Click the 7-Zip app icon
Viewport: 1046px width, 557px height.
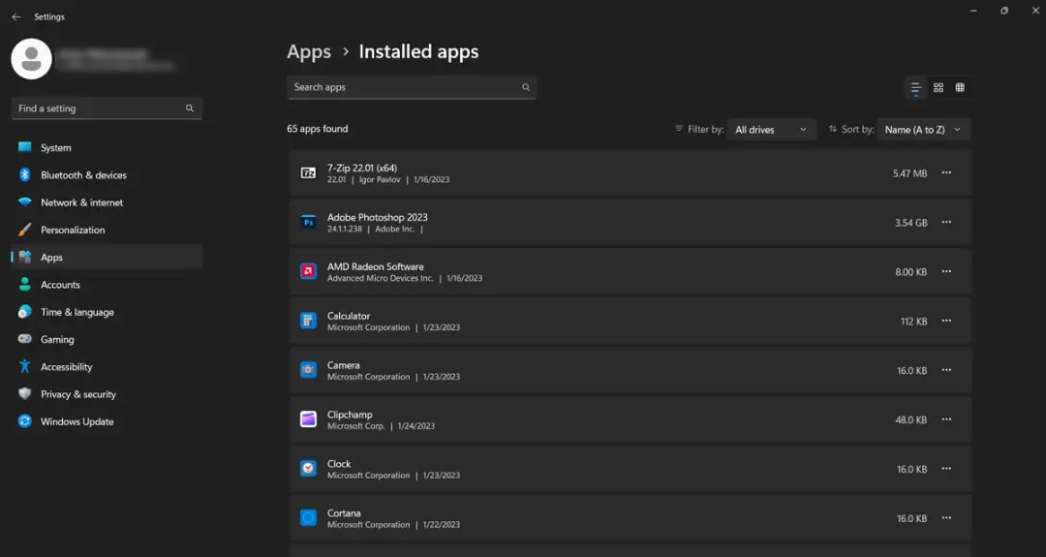coord(308,172)
